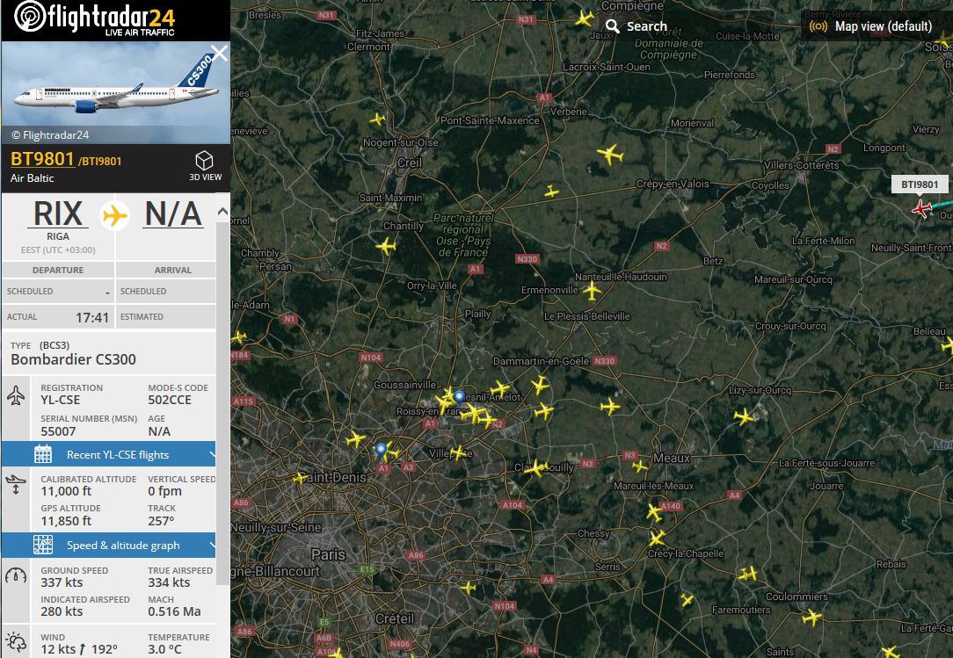Open Map view (default) selector
The height and width of the screenshot is (658, 953).
coord(869,26)
